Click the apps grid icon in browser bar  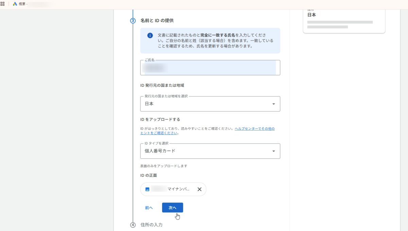pyautogui.click(x=2, y=4)
